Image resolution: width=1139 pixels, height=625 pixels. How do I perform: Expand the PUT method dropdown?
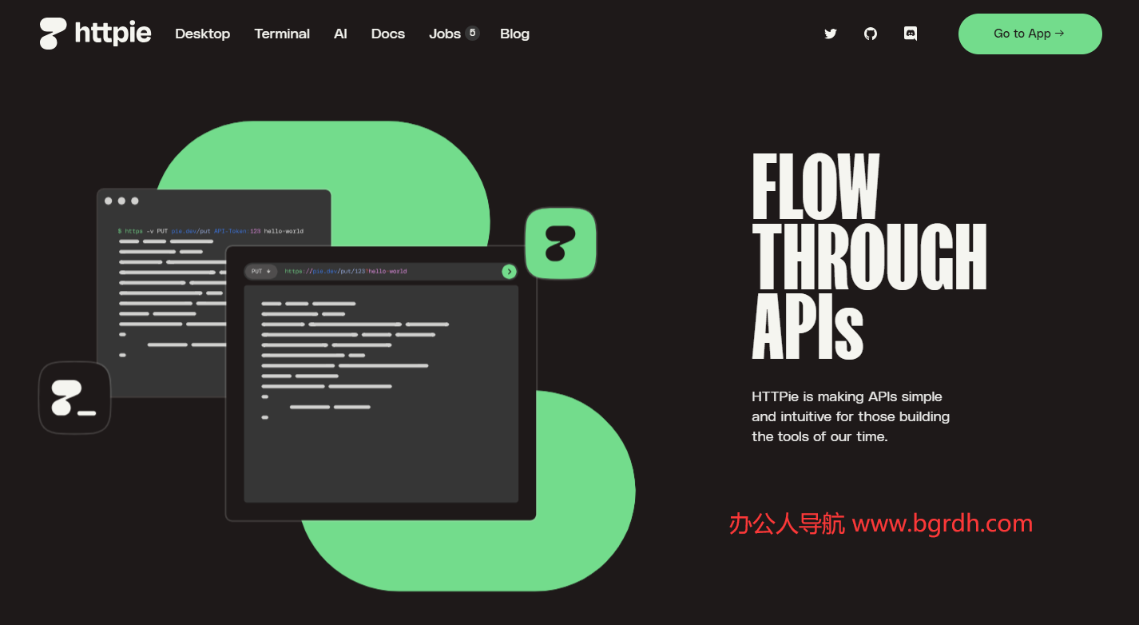261,272
